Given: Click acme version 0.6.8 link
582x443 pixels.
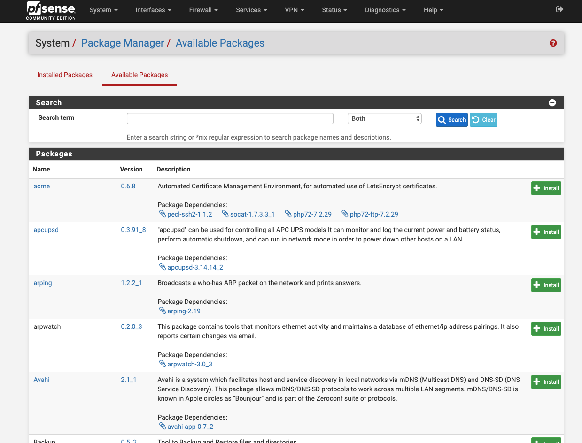Looking at the screenshot, I should [x=128, y=186].
